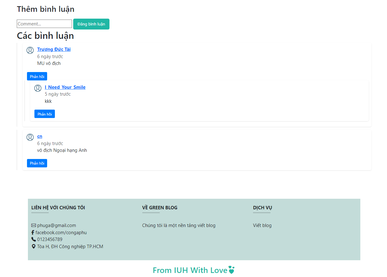The width and height of the screenshot is (387, 277).
Task: Click the VỀ GREEN BLOG heading
Action: point(160,207)
